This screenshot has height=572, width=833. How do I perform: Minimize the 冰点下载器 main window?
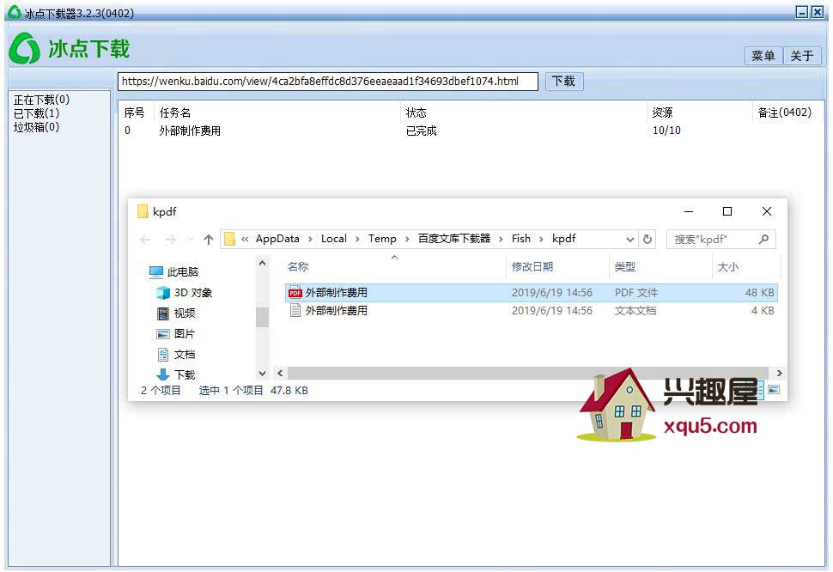pos(802,12)
